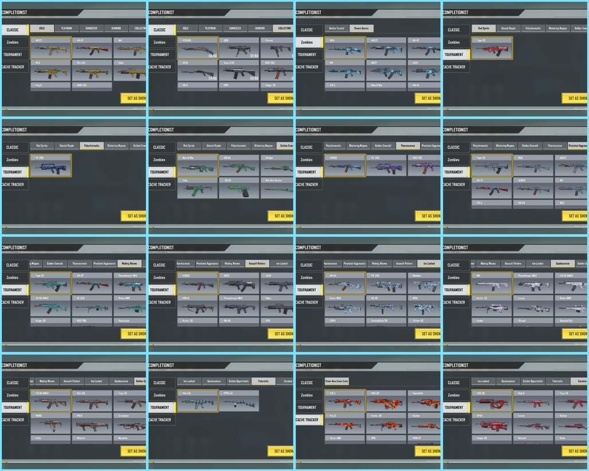The width and height of the screenshot is (589, 471).
Task: Click the highlighted Opalescence tab
Action: [x=563, y=264]
